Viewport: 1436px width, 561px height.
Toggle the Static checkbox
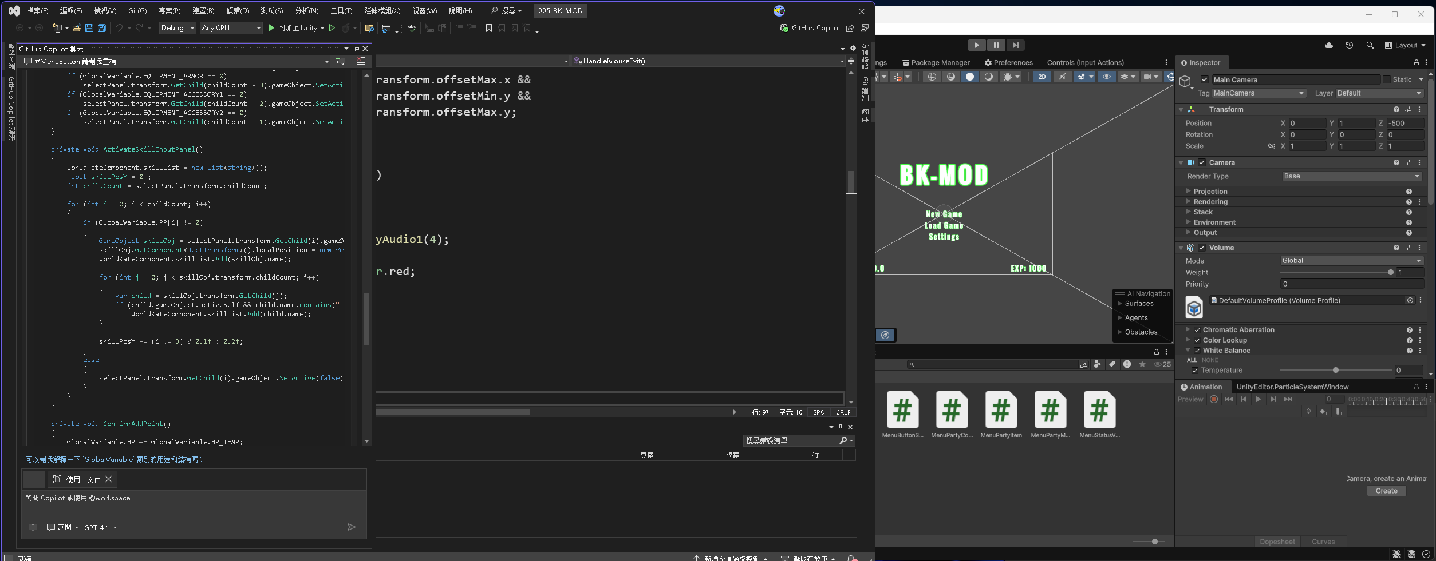[x=1387, y=80]
